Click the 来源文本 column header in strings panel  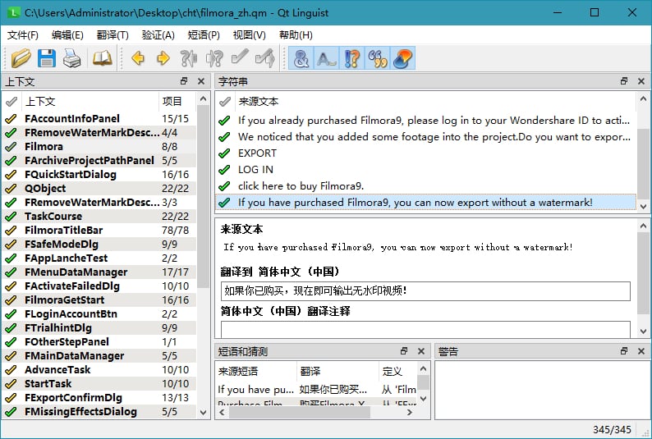[x=259, y=102]
